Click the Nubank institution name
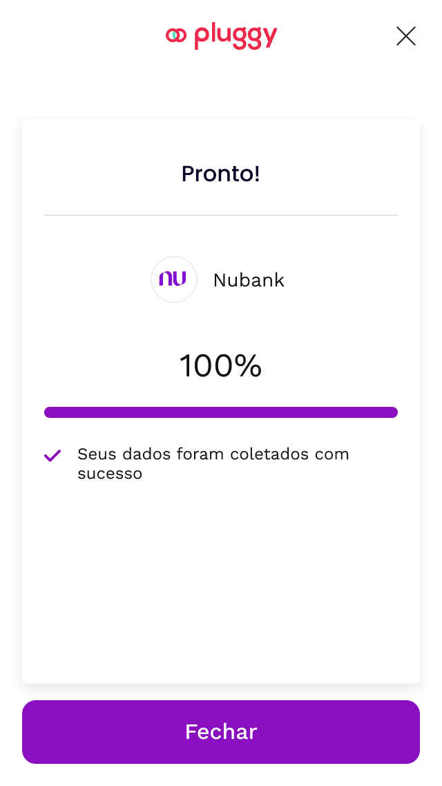442x786 pixels. pyautogui.click(x=249, y=280)
